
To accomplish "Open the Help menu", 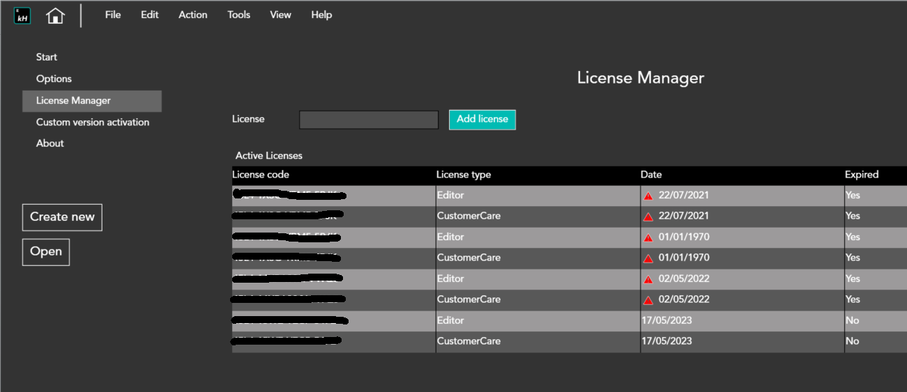I will pos(321,15).
